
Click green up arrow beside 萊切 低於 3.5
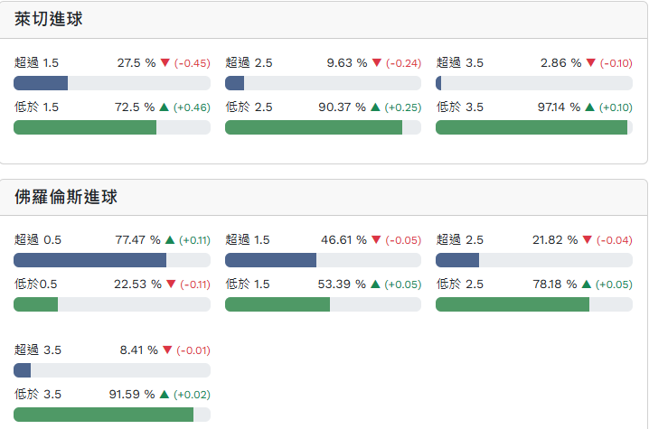(589, 107)
